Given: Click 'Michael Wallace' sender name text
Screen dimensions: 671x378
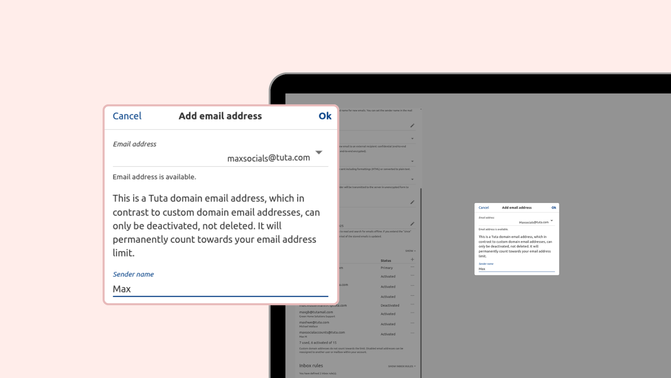Looking at the screenshot, I should pos(308,327).
